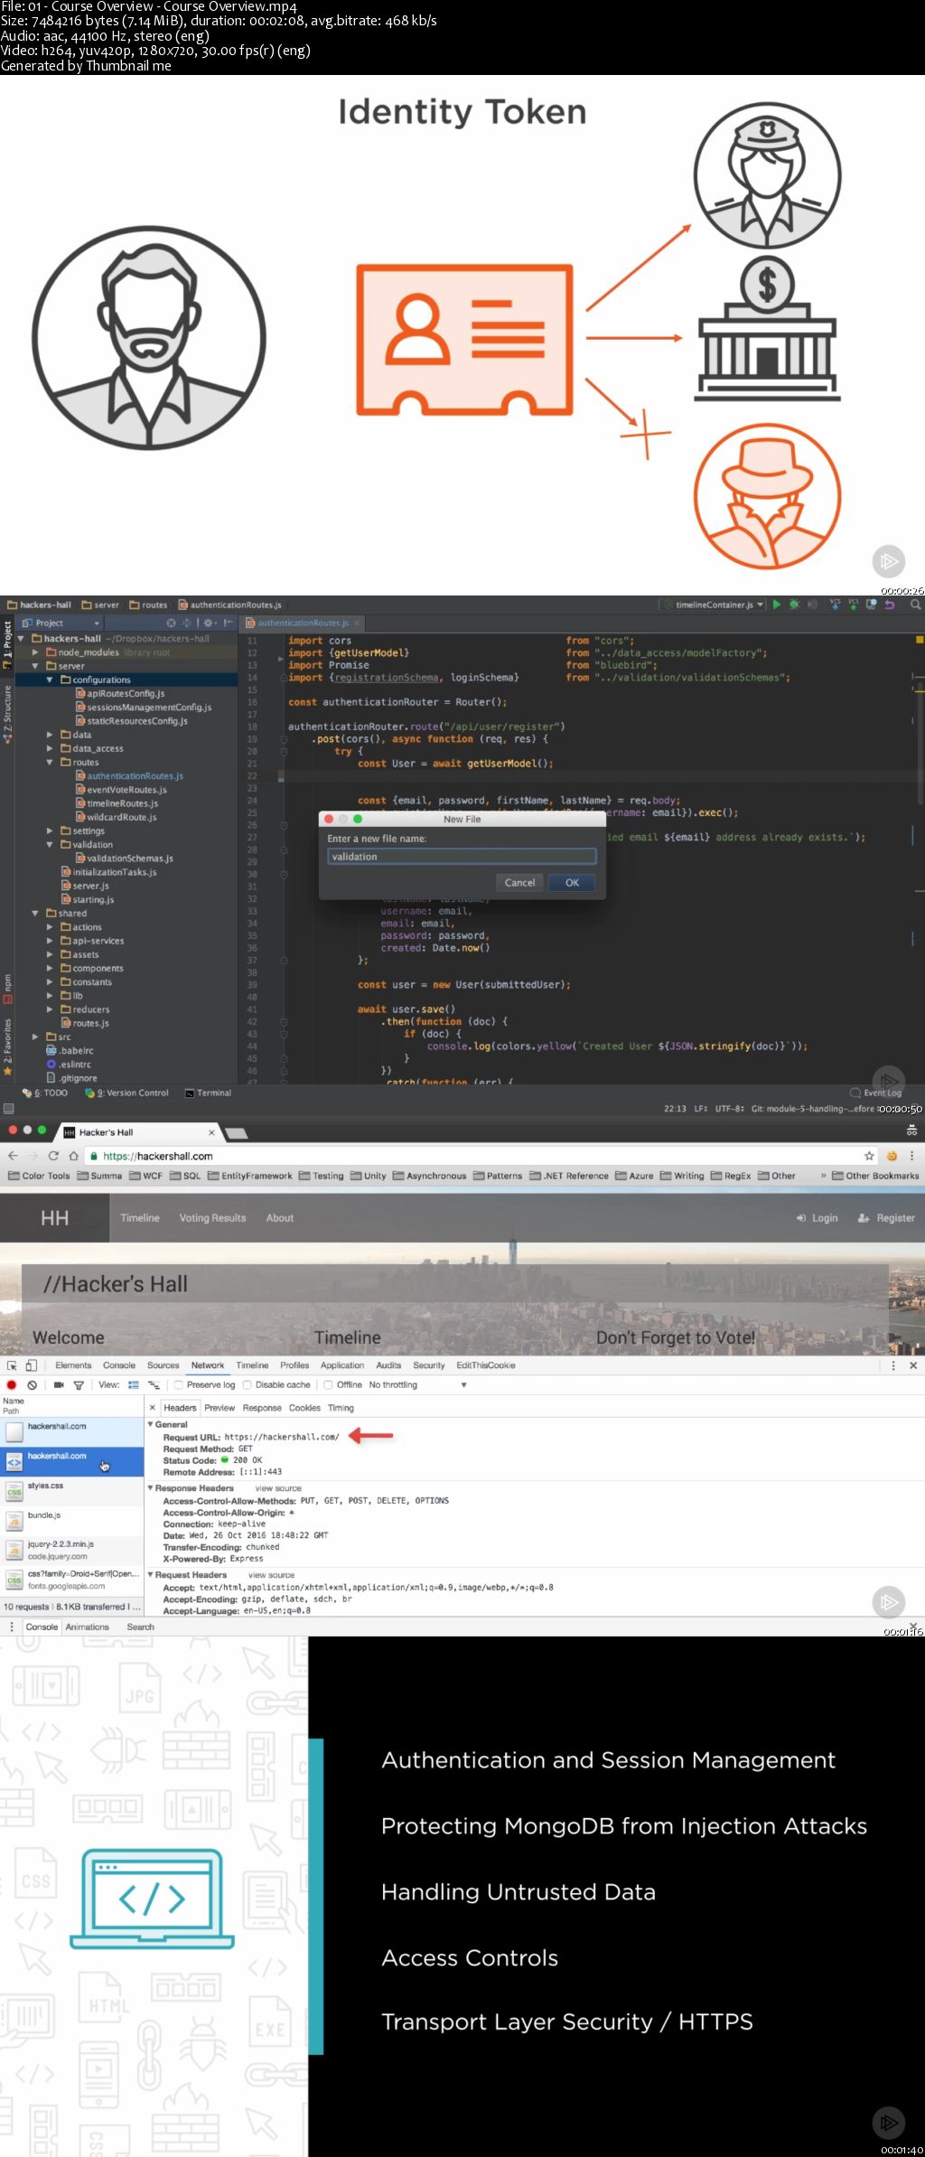Open the timelineContainer.js run configuration dropdown
This screenshot has height=2157, width=925.
point(714,605)
